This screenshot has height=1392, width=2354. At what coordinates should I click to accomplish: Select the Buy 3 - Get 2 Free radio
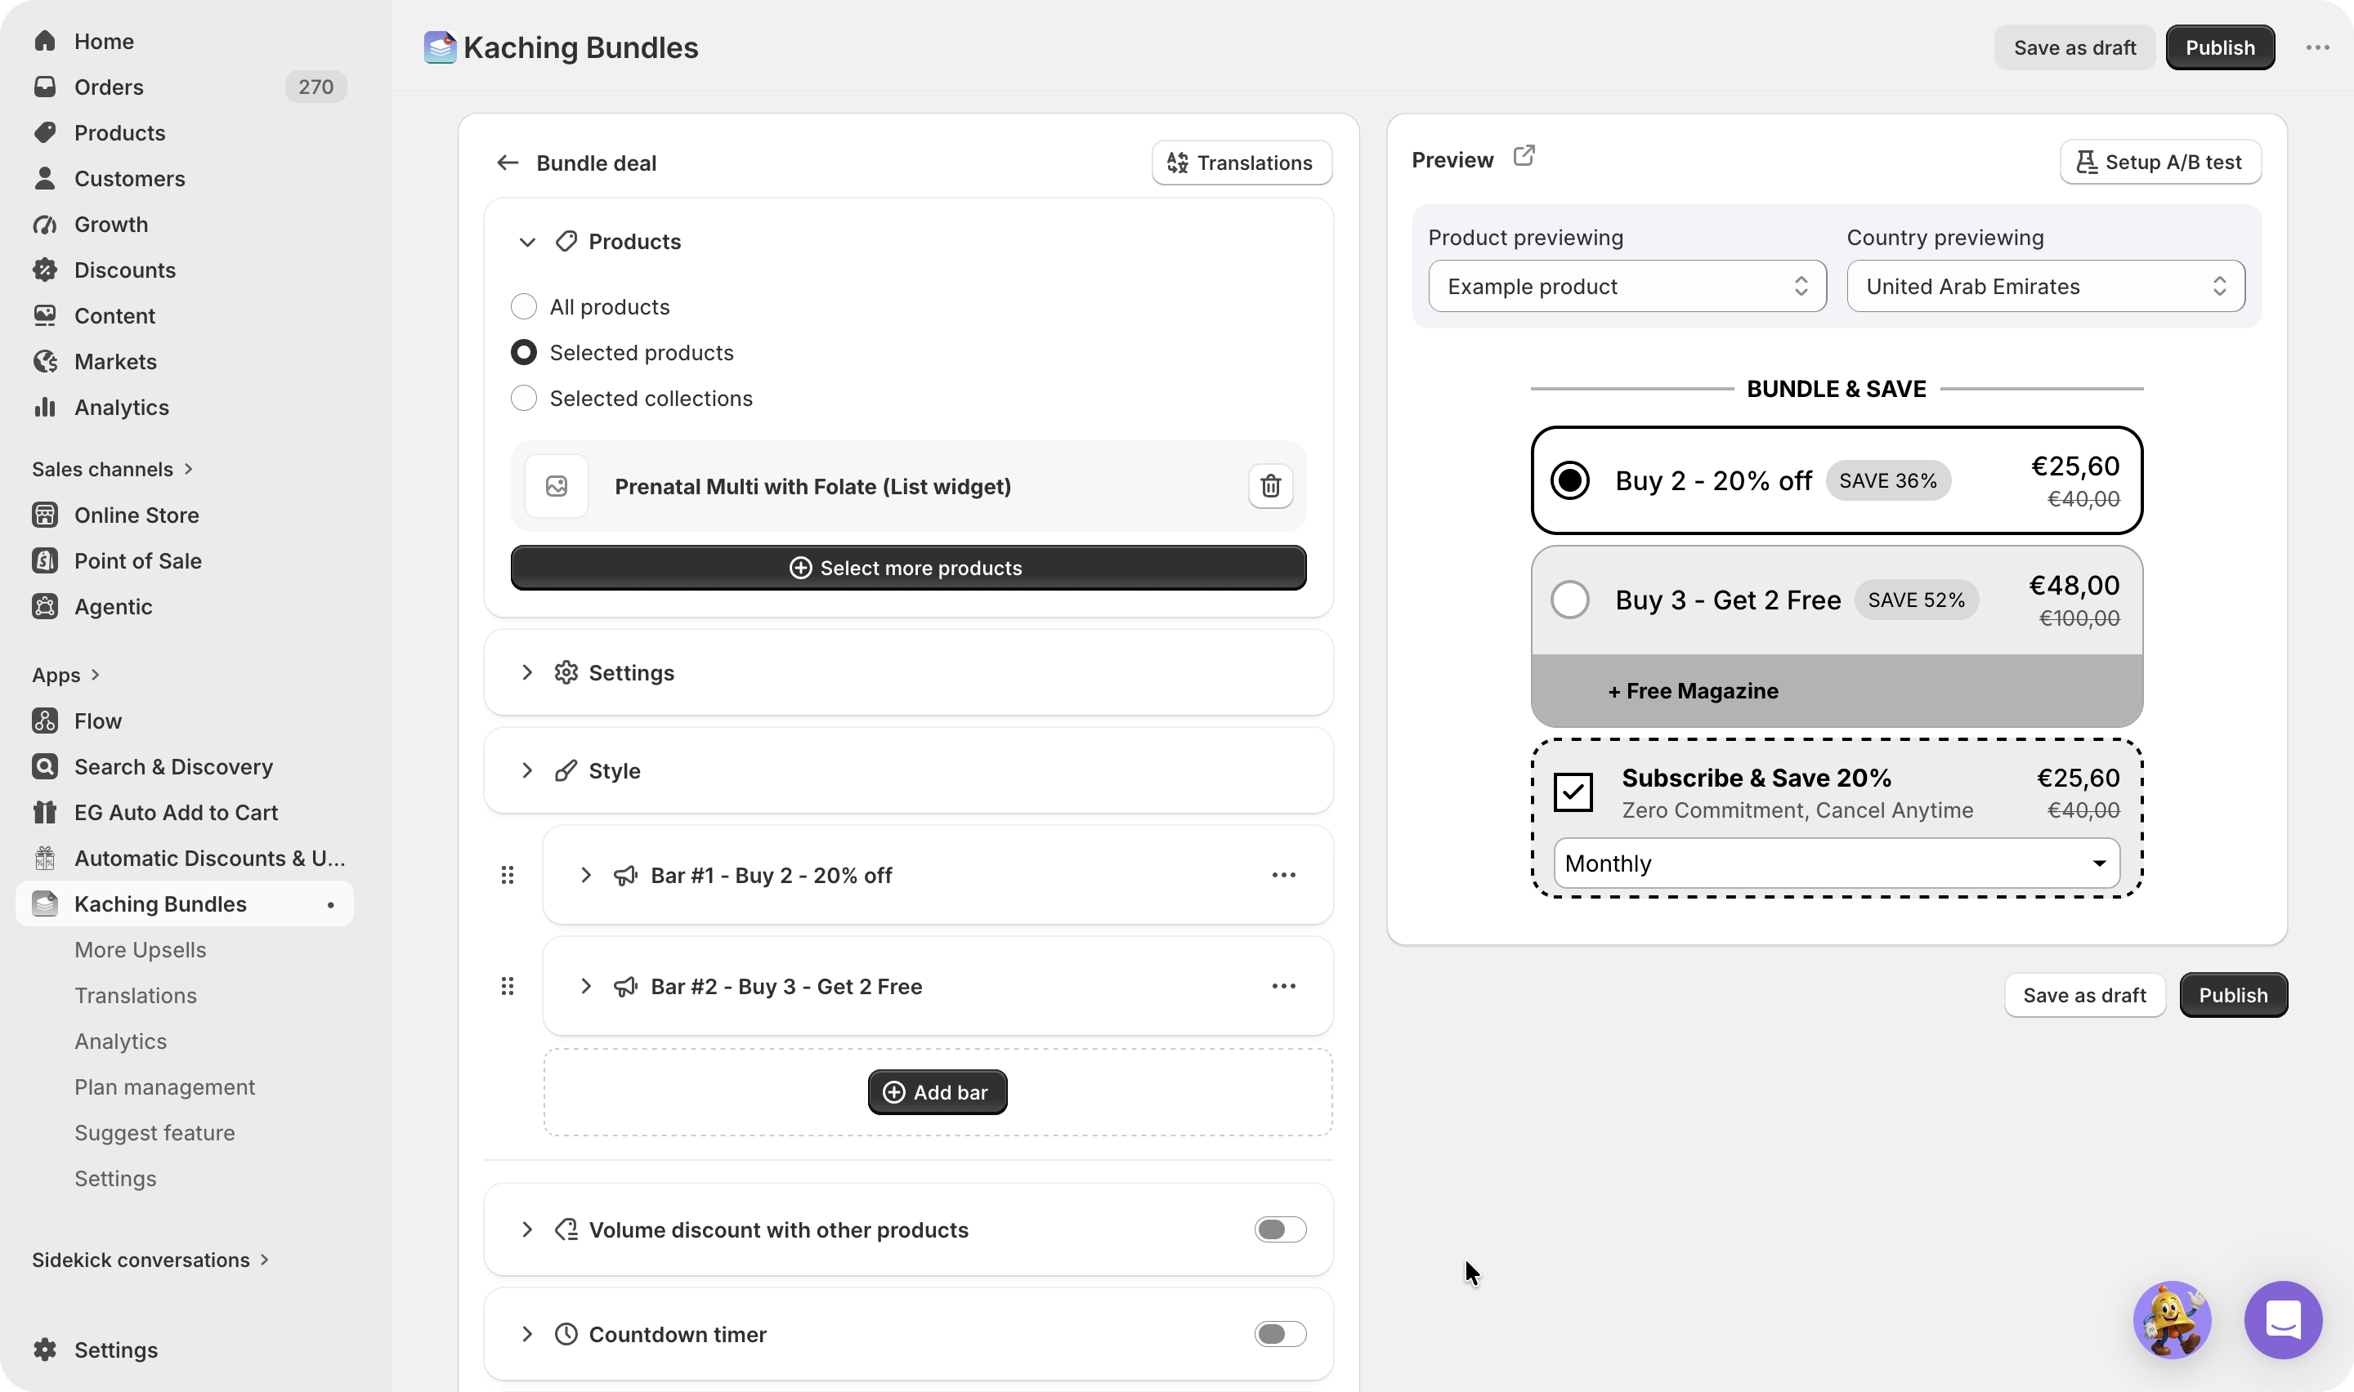click(x=1569, y=600)
